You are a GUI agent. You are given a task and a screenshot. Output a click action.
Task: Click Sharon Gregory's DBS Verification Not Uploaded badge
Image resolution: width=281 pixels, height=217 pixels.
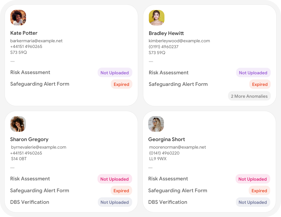pyautogui.click(x=115, y=202)
